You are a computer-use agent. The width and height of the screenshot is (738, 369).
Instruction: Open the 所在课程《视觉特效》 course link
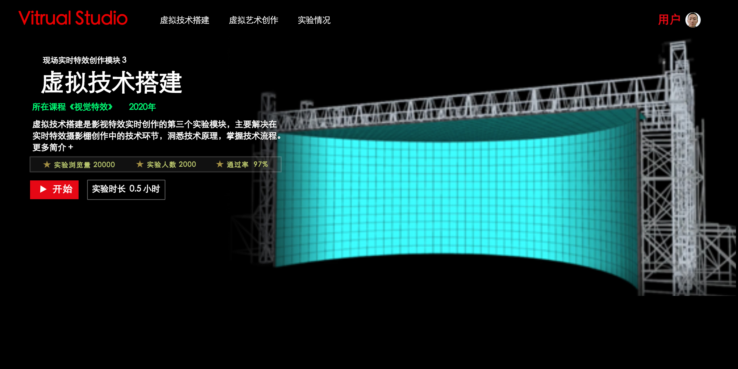click(72, 107)
